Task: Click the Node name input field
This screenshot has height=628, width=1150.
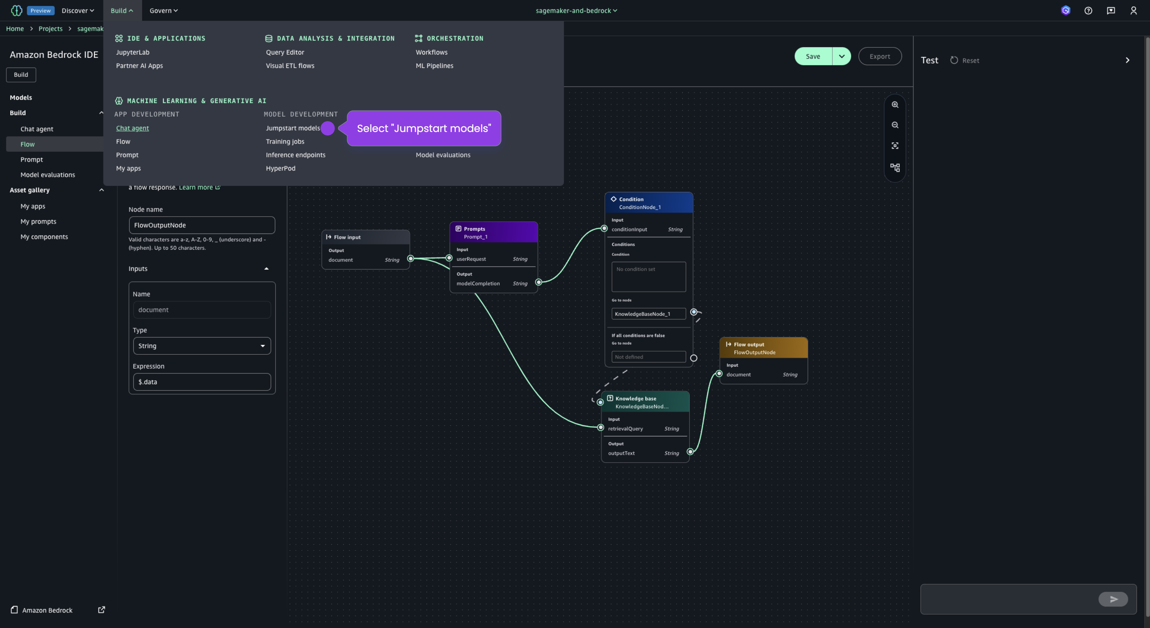Action: pyautogui.click(x=202, y=225)
